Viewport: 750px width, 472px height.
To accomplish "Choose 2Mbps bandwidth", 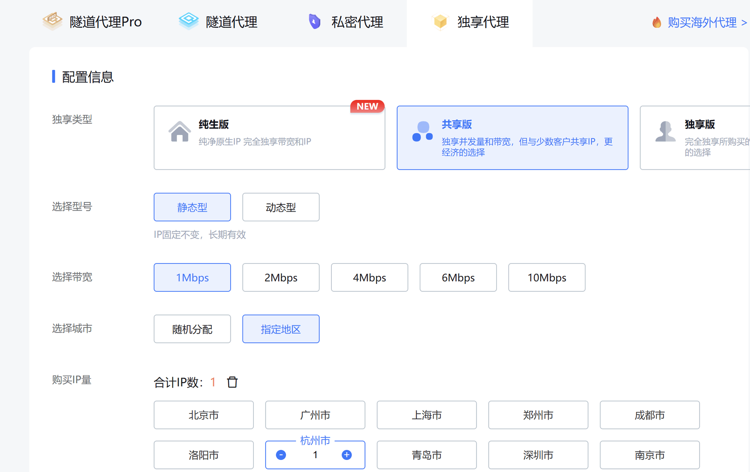I will click(281, 277).
